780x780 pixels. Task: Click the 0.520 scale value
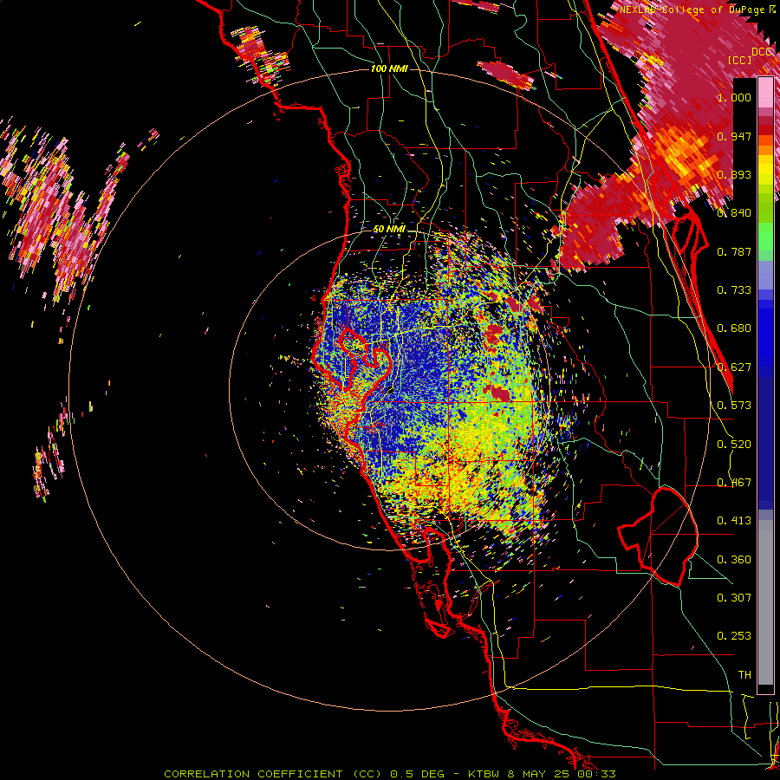point(734,445)
